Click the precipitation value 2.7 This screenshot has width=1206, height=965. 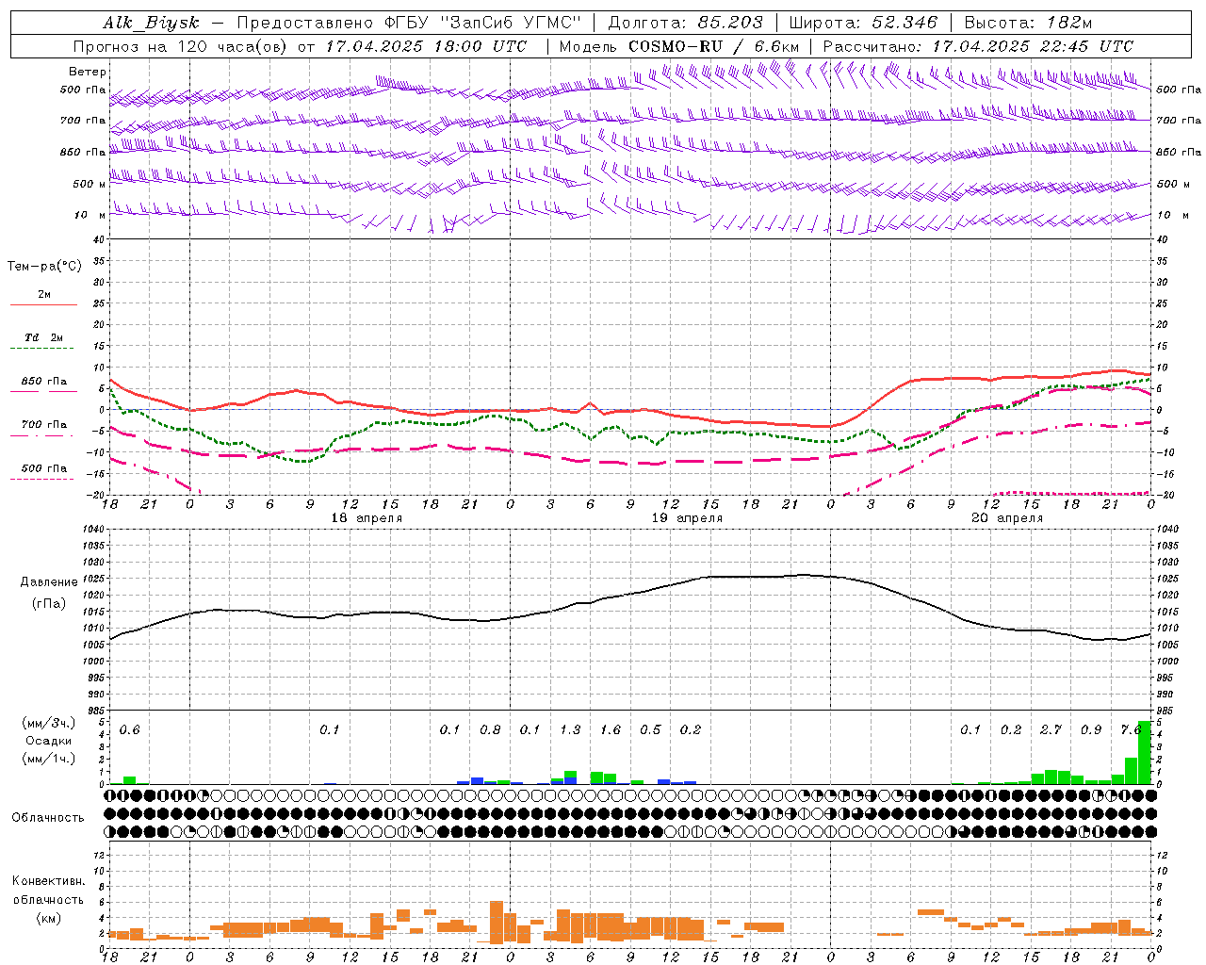coord(1051,730)
